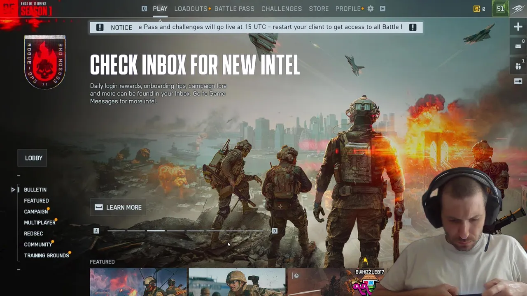This screenshot has width=527, height=296.
Task: Open REDSEC in the left menu
Action: pos(33,234)
